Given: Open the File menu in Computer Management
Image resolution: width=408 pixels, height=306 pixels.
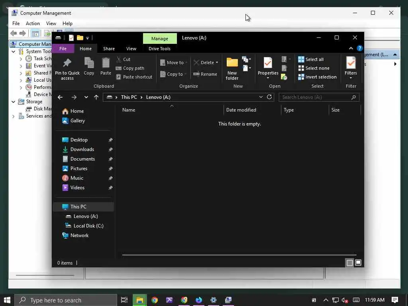Looking at the screenshot, I should click(x=16, y=24).
